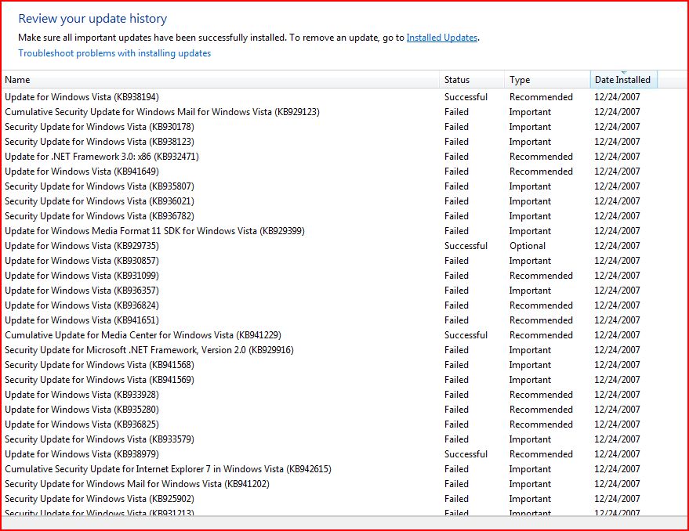
Task: Select Security Update for Windows Mail (KB941202)
Action: click(137, 484)
